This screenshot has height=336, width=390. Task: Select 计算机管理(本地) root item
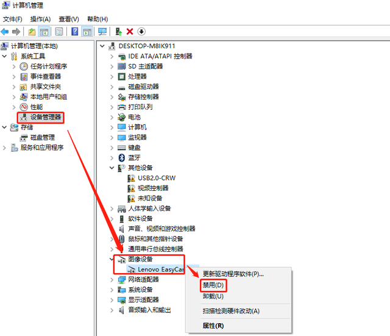coord(34,46)
